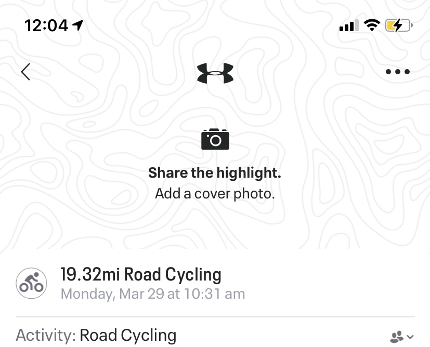This screenshot has height=347, width=430.
Task: Tap the back arrow icon
Action: tap(25, 72)
